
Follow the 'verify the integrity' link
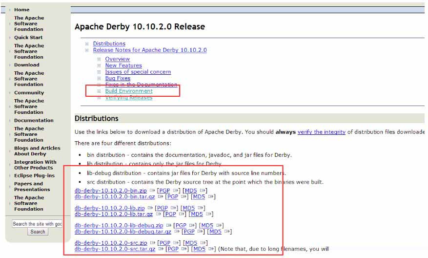pos(321,132)
